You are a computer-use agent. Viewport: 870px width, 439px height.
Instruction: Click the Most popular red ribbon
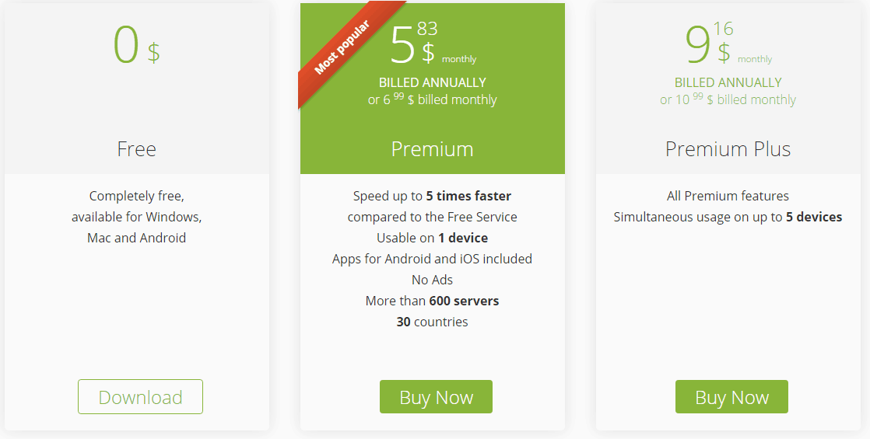click(343, 47)
